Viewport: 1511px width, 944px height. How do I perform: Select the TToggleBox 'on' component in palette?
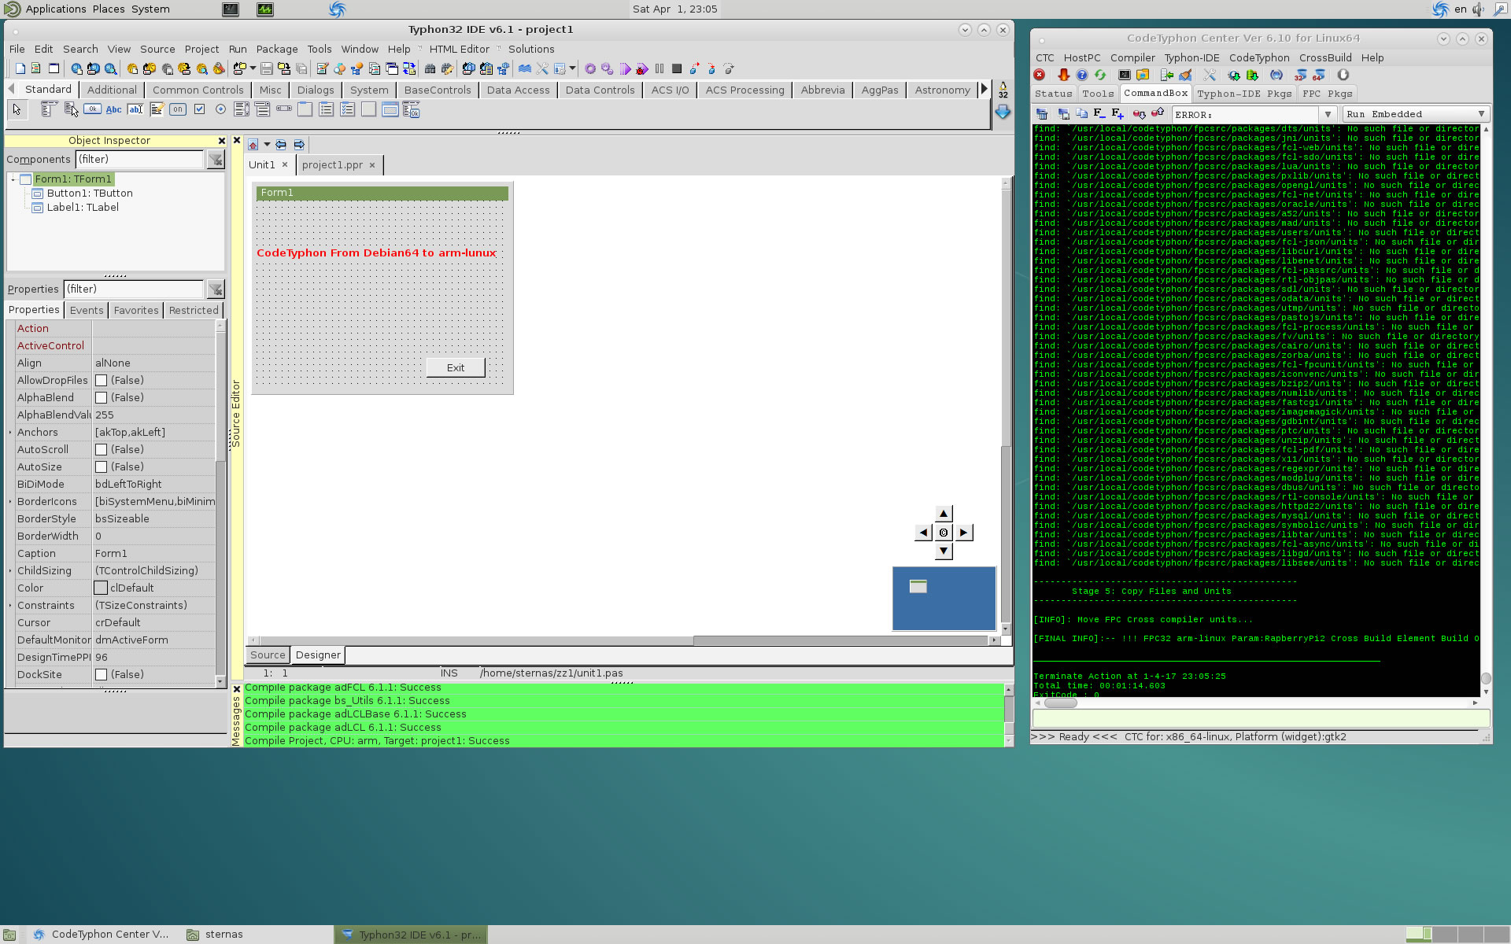coord(178,109)
